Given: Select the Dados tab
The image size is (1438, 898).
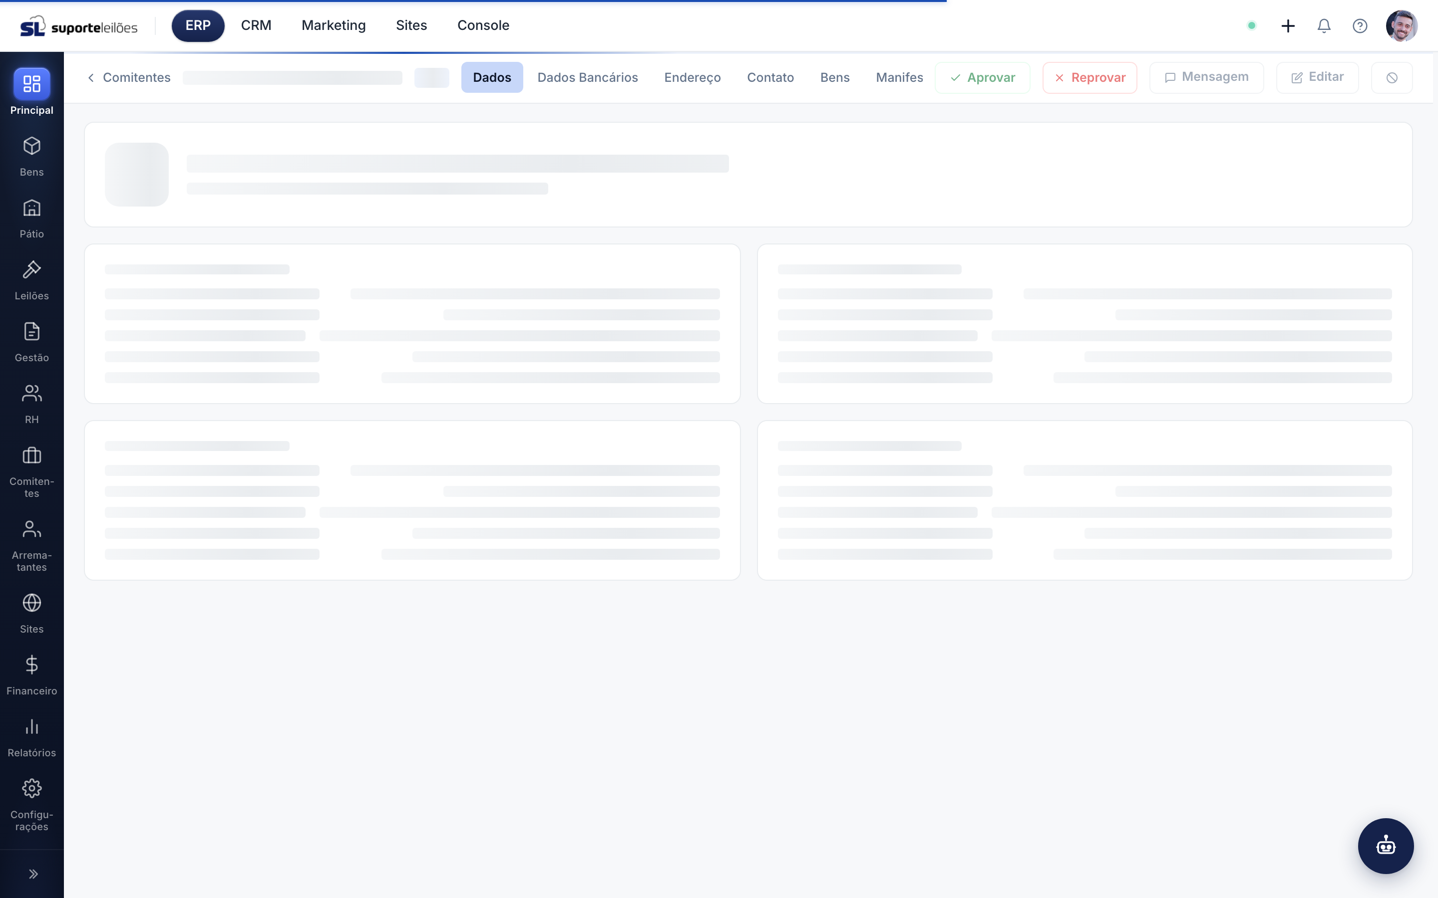Looking at the screenshot, I should (492, 77).
